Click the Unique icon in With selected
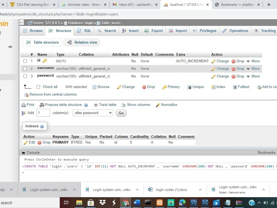The height and width of the screenshot is (208, 277). 189,87
